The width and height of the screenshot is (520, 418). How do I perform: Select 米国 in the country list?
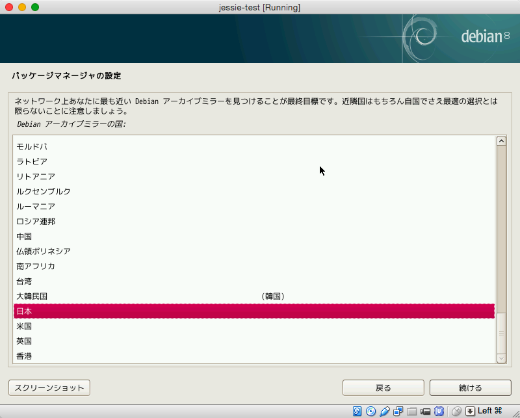click(254, 326)
